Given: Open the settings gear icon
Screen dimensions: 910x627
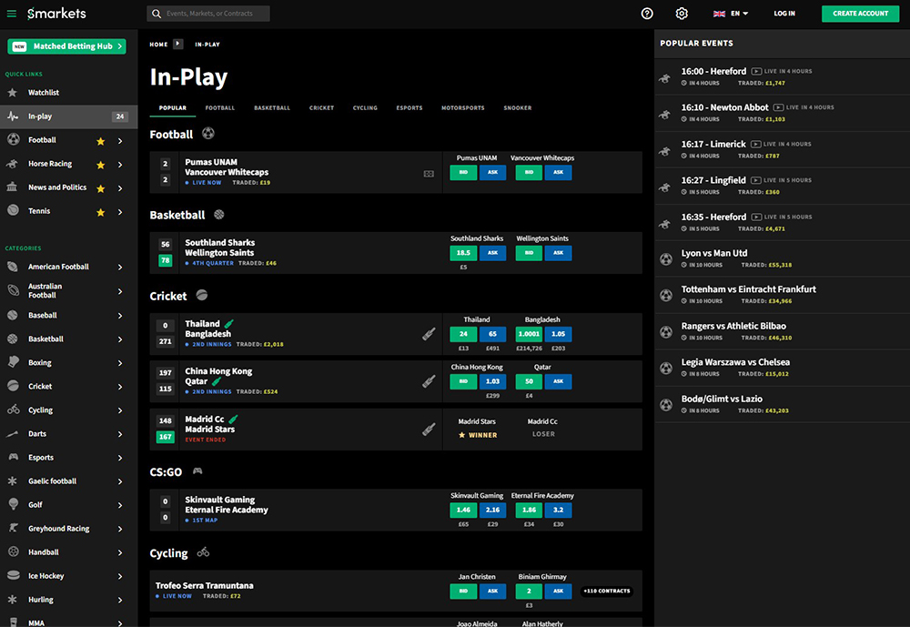Looking at the screenshot, I should (682, 14).
